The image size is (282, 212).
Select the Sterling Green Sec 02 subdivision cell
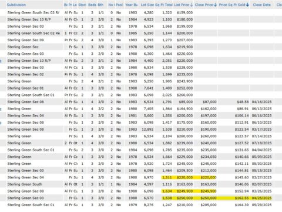pos(25,74)
